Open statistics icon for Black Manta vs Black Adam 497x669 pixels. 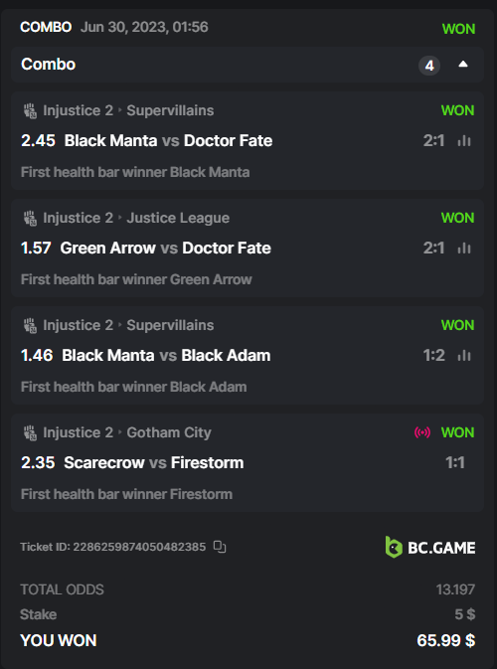[464, 356]
